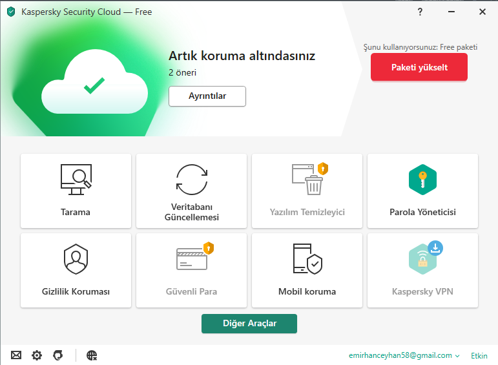The width and height of the screenshot is (498, 365).
Task: Open settings gear icon
Action: pyautogui.click(x=37, y=355)
